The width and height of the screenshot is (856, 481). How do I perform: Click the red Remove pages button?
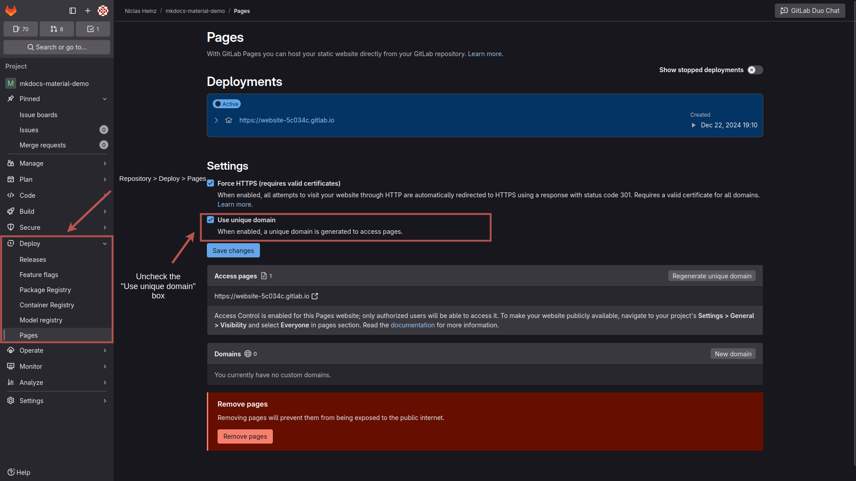click(x=245, y=436)
